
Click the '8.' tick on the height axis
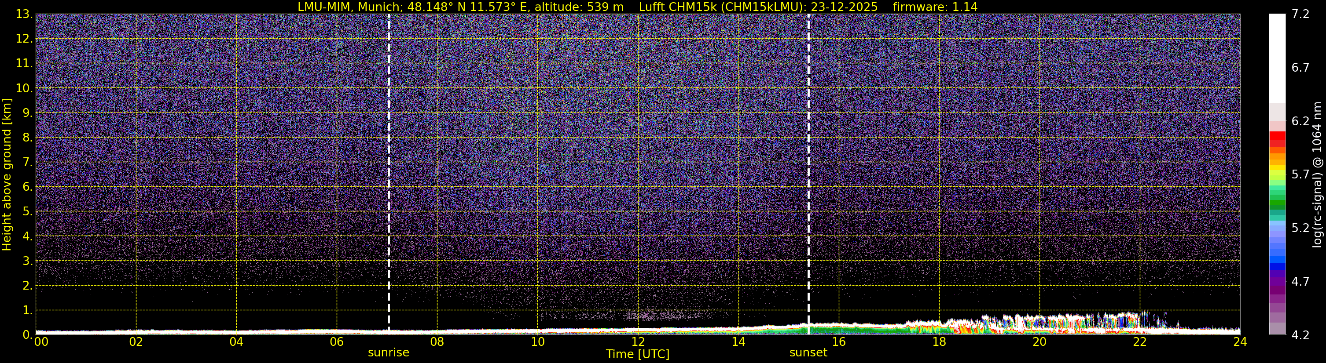point(27,138)
